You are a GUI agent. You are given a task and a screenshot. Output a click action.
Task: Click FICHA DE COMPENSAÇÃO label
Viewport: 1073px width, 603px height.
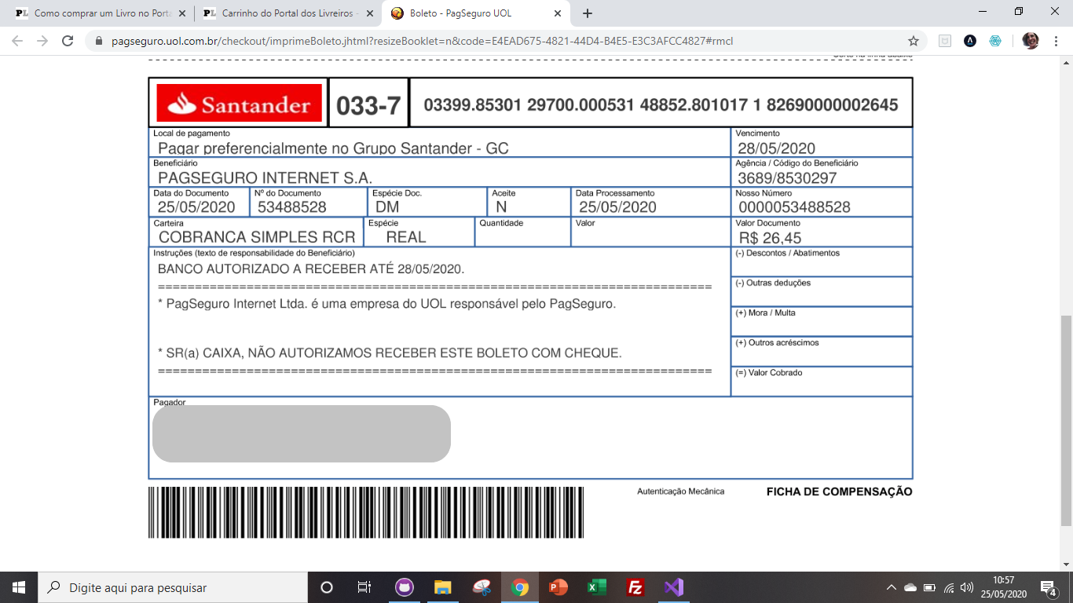[x=840, y=492]
